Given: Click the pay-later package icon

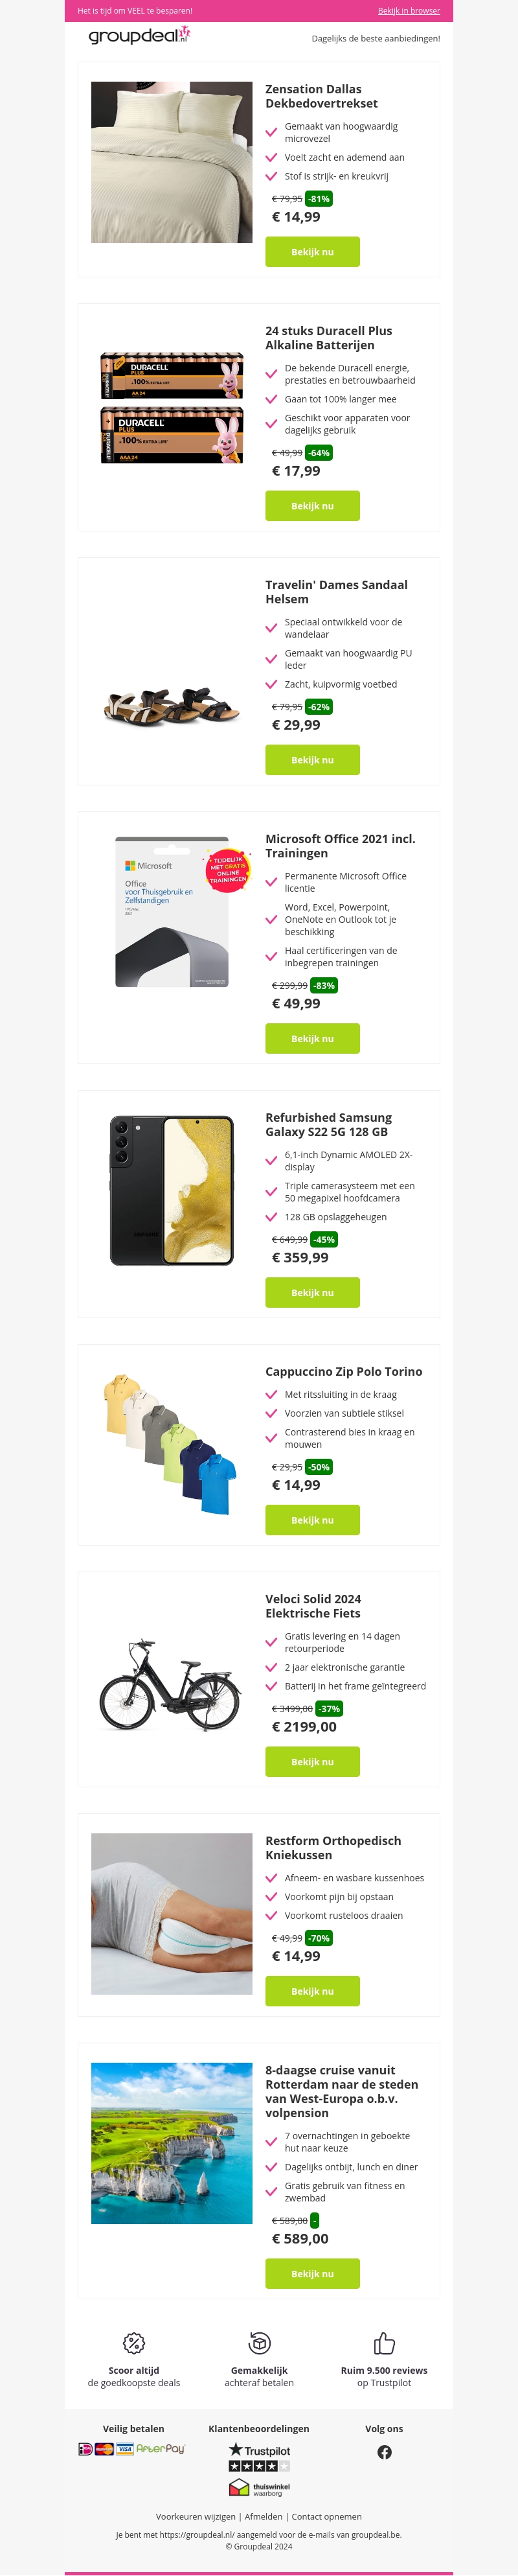Looking at the screenshot, I should click(x=259, y=2343).
